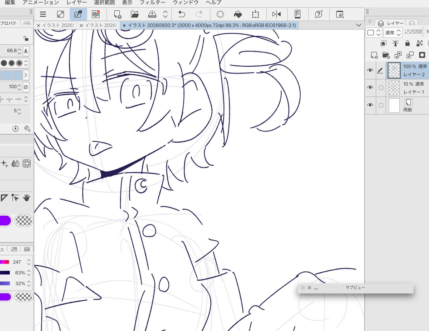Open the 表示 menu
The height and width of the screenshot is (331, 429).
[x=127, y=2]
